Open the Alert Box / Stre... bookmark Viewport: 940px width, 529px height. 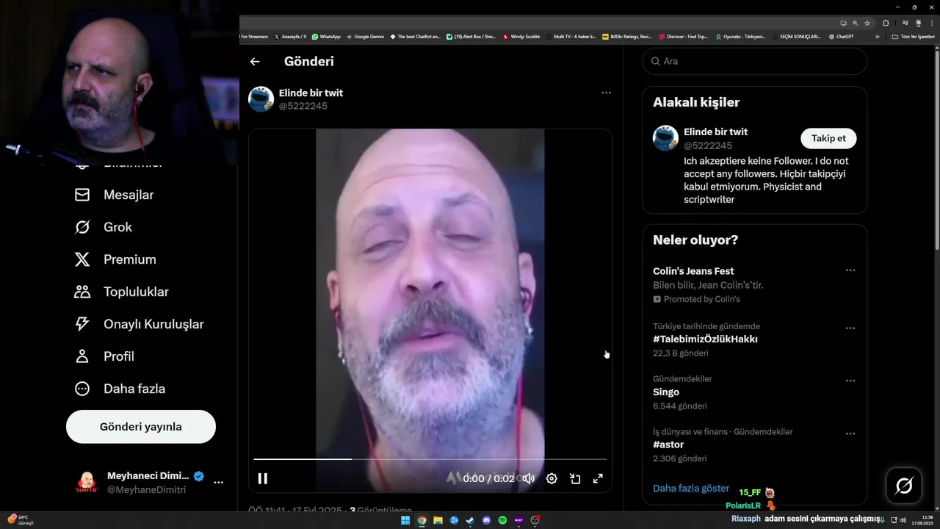pos(471,36)
